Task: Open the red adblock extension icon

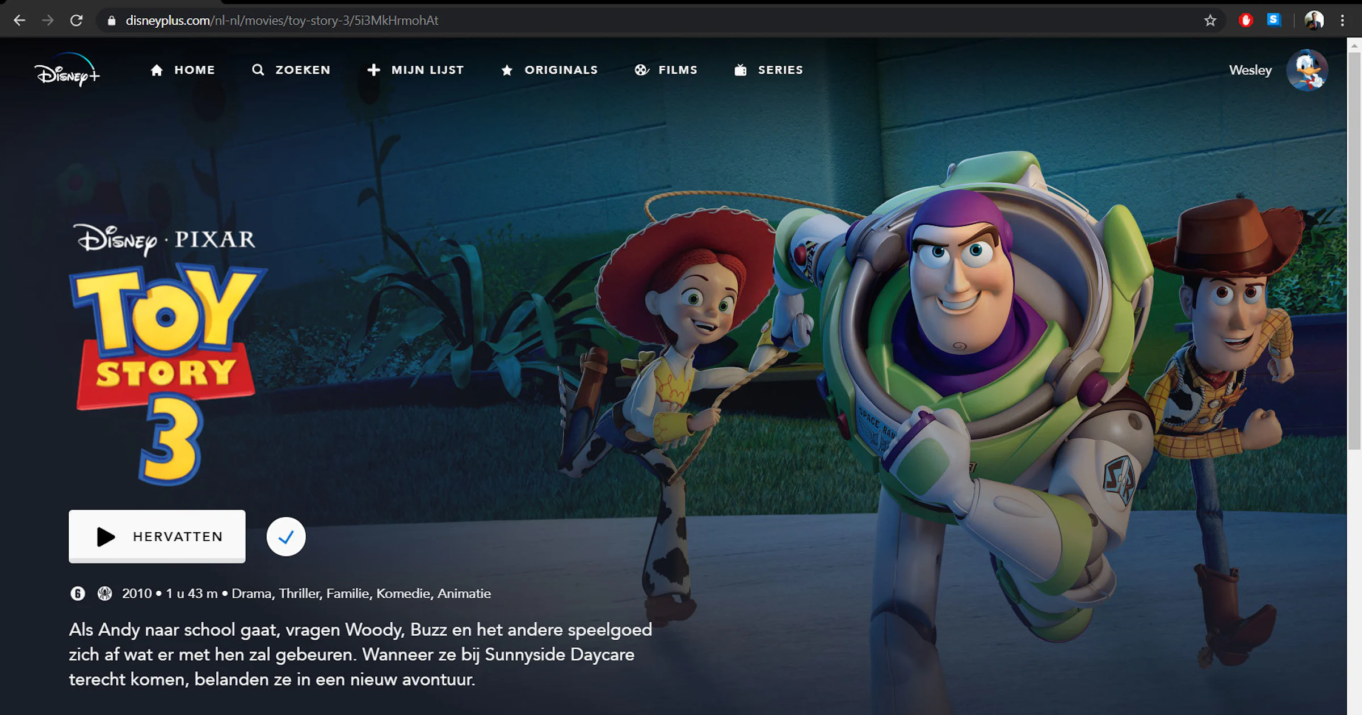Action: pyautogui.click(x=1246, y=20)
